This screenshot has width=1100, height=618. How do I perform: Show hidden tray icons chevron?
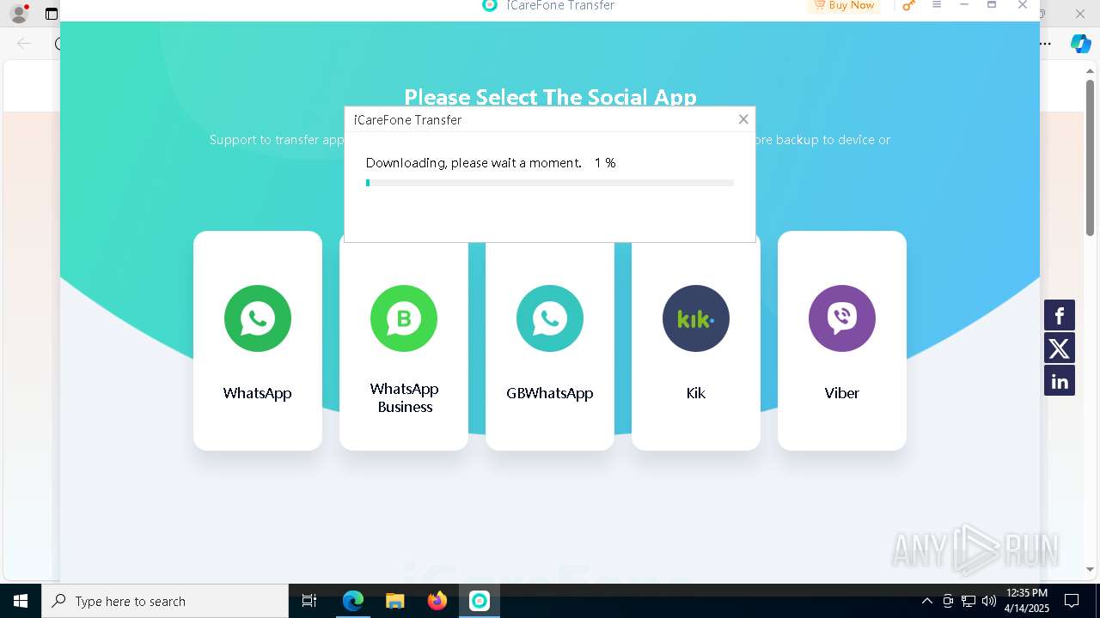[926, 601]
